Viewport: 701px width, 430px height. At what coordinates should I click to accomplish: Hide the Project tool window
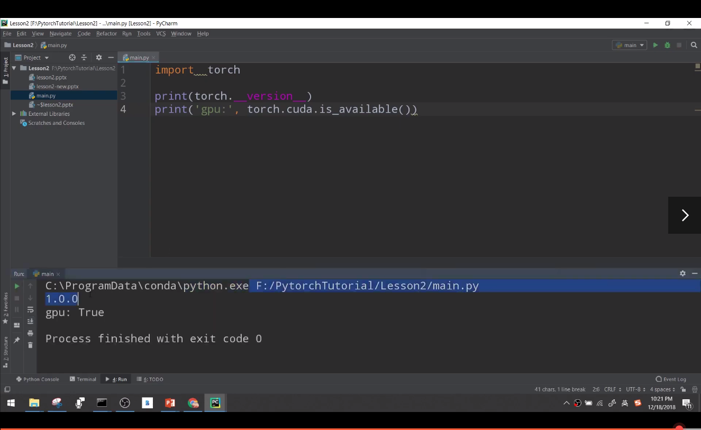pos(111,58)
